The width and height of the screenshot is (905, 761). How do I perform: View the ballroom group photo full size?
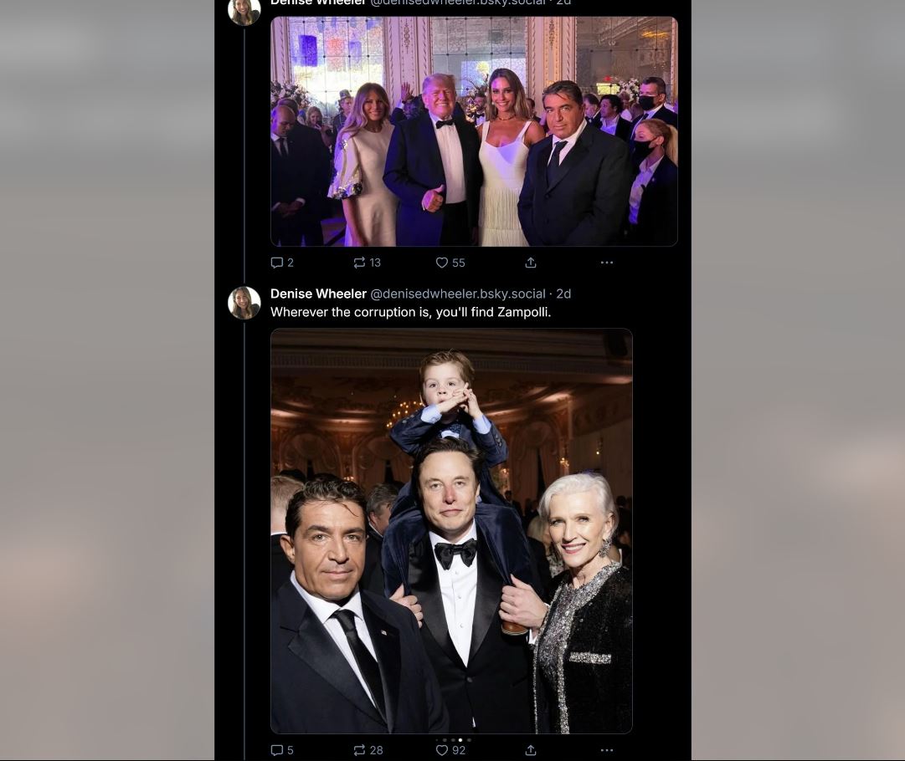[474, 131]
